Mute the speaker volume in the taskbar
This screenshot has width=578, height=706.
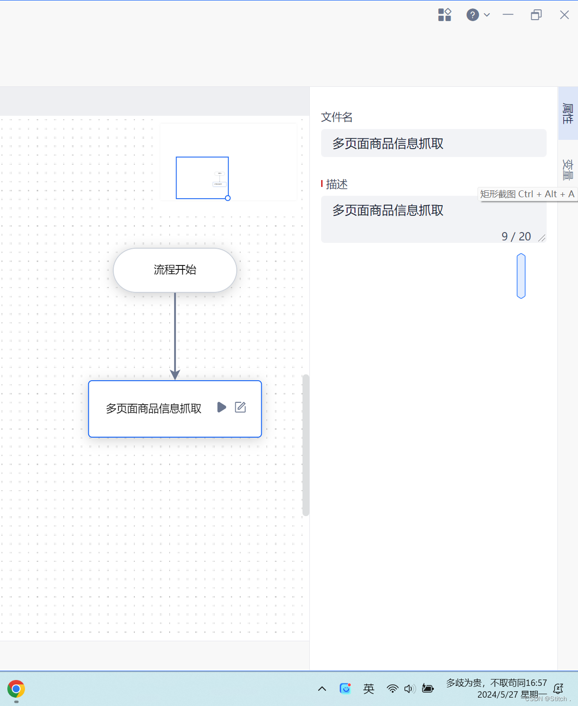(410, 689)
